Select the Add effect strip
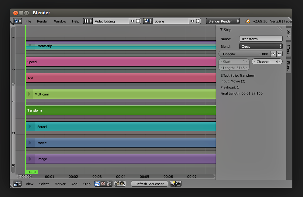 pyautogui.click(x=121, y=78)
